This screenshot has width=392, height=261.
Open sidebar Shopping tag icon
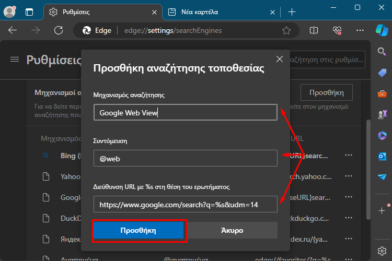382,73
